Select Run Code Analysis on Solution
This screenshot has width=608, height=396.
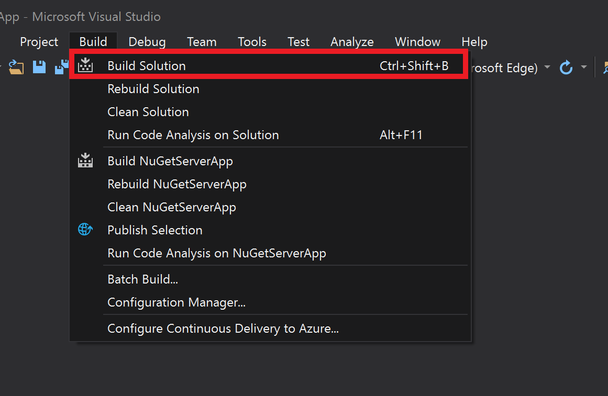270,135
